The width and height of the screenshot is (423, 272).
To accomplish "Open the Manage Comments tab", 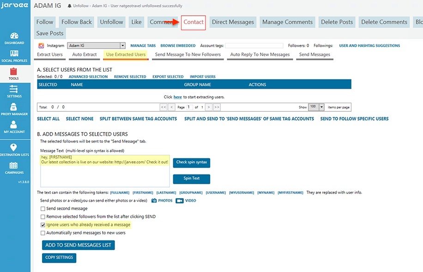I will click(288, 22).
